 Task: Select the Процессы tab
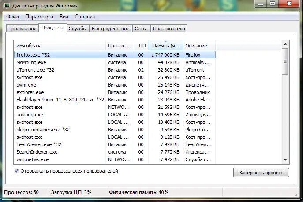click(52, 28)
